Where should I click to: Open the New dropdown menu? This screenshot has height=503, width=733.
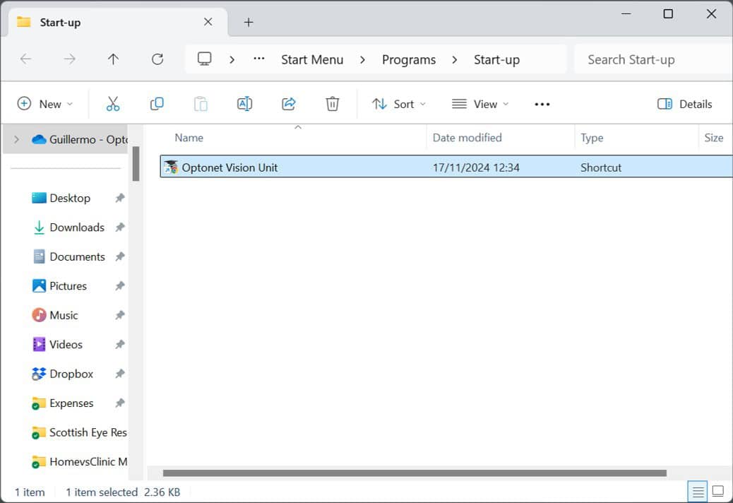click(45, 104)
